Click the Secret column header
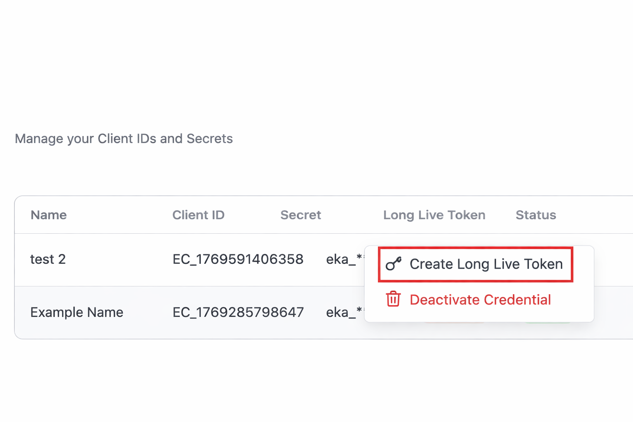 click(301, 215)
